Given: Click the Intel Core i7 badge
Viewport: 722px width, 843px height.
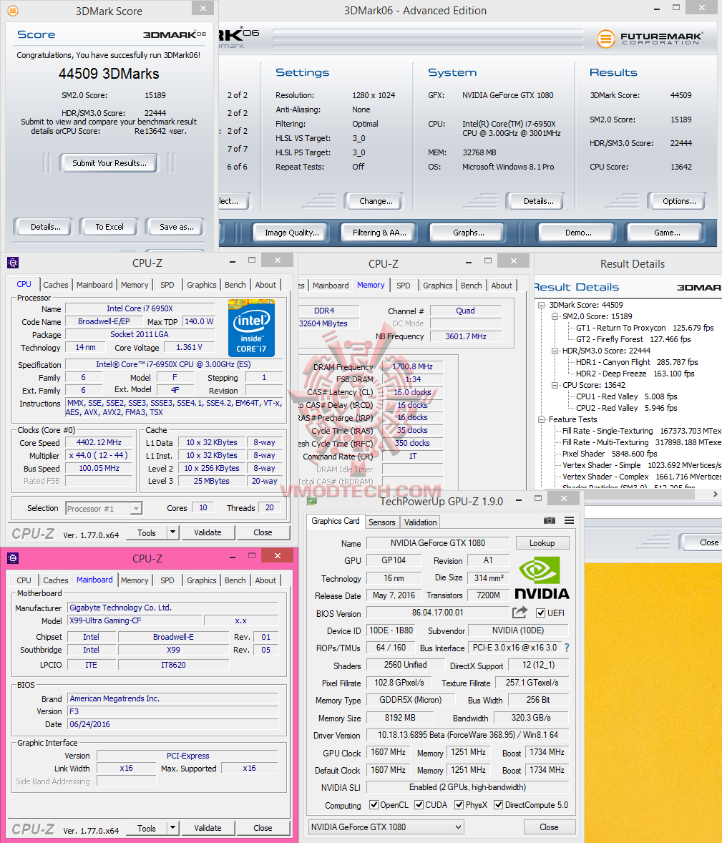Looking at the screenshot, I should [252, 329].
